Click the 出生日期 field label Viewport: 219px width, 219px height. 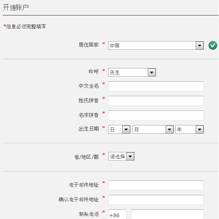(89, 129)
